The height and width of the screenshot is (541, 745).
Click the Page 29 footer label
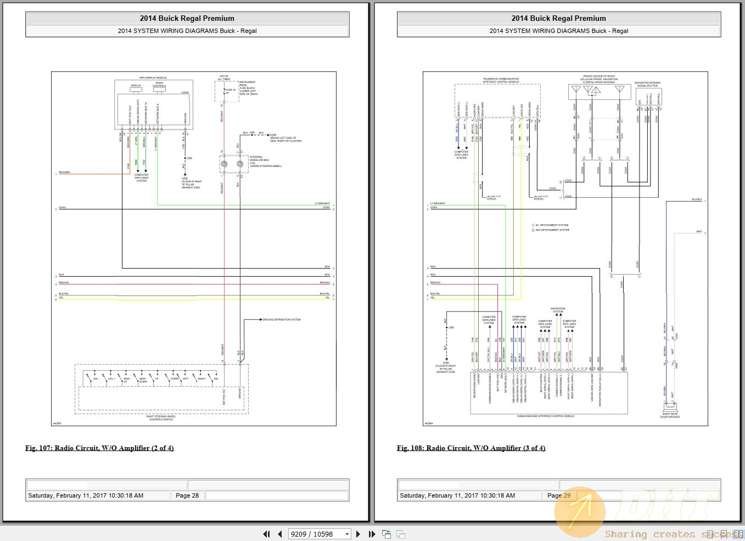[x=559, y=495]
